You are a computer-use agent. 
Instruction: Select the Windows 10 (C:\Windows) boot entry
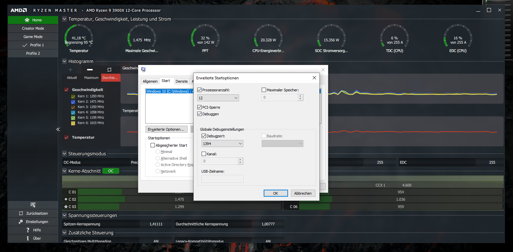(x=170, y=91)
